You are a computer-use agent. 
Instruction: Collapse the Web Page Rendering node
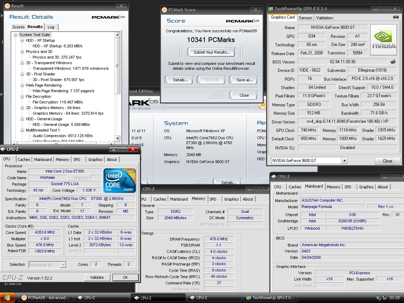[22, 85]
